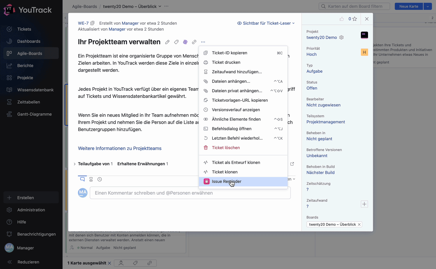Expand the Teilaufgabe von section
The width and height of the screenshot is (436, 269).
75,164
